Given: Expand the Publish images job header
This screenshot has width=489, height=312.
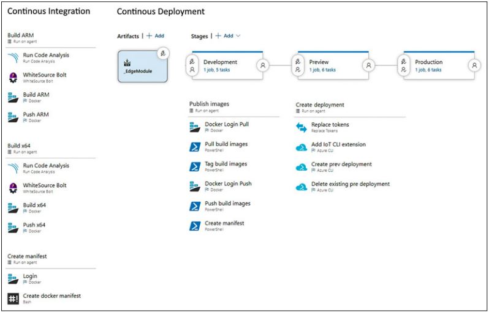Looking at the screenshot, I should [209, 104].
